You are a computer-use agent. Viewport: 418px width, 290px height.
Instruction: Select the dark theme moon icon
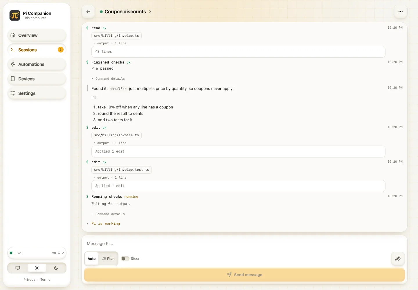pyautogui.click(x=56, y=268)
